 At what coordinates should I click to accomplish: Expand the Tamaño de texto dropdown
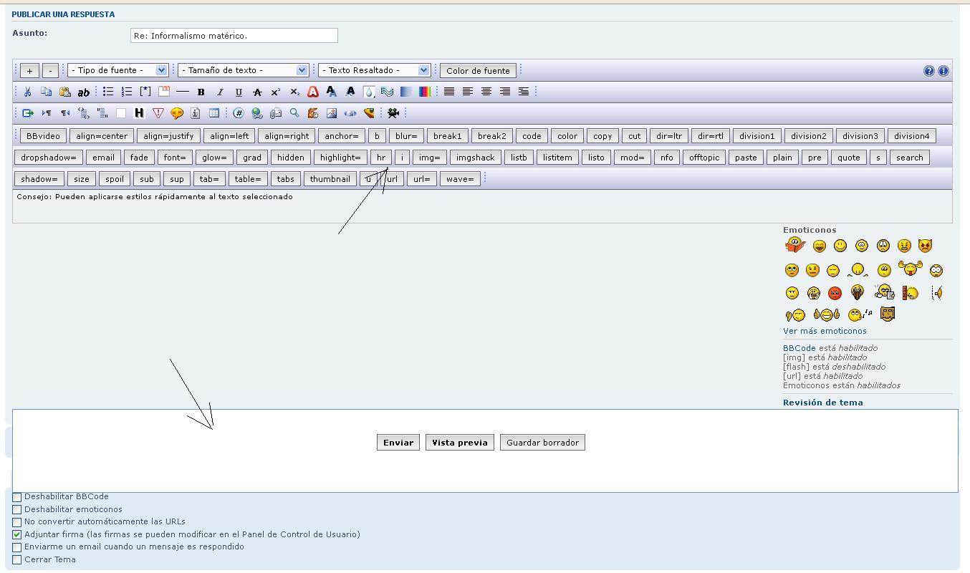(x=243, y=70)
